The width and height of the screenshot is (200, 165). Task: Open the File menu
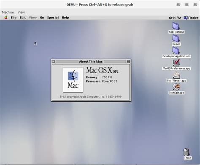tap(14, 18)
